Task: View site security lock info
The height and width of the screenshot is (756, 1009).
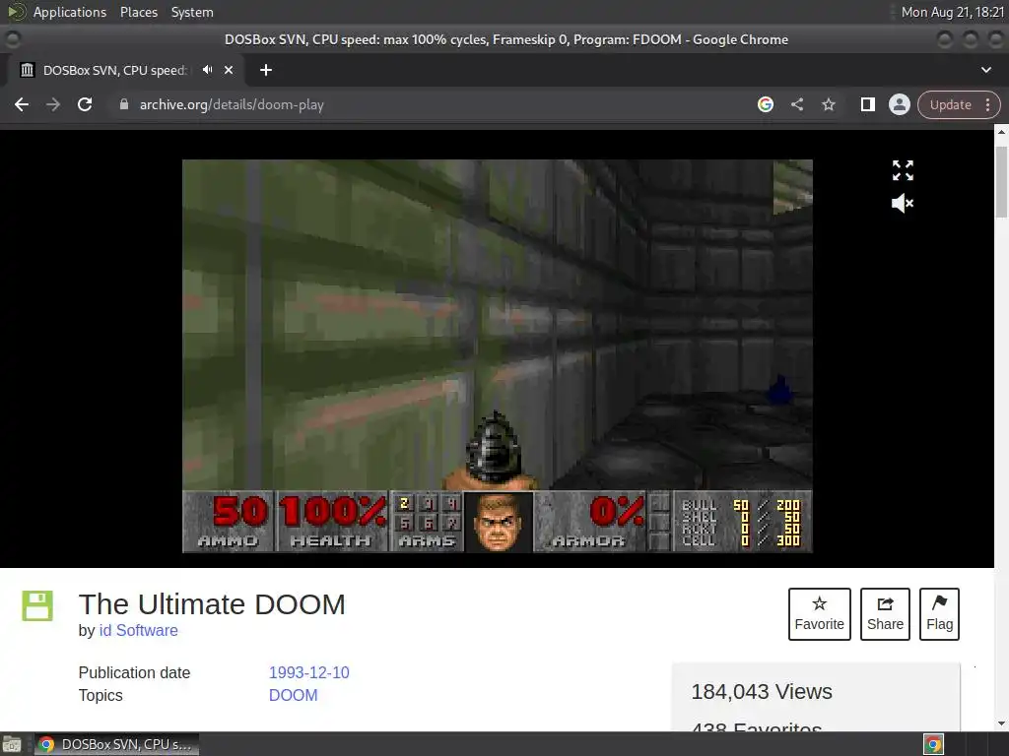Action: tap(124, 104)
